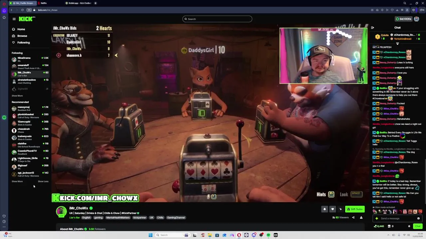Click the Kick logo

tap(27, 19)
